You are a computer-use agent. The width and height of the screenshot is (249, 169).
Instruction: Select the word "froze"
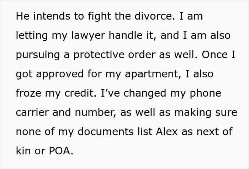pyautogui.click(x=28, y=93)
